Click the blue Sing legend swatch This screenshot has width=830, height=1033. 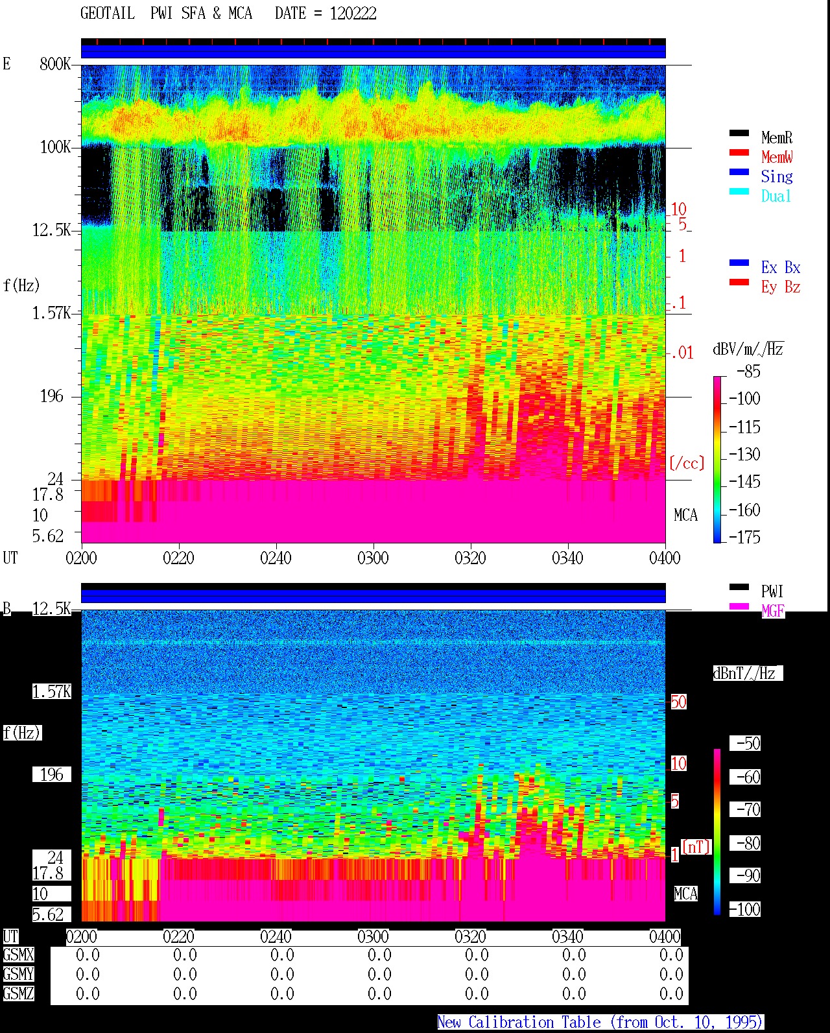739,172
